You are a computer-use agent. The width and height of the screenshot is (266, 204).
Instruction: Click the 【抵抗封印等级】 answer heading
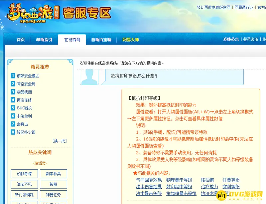coord(144,98)
